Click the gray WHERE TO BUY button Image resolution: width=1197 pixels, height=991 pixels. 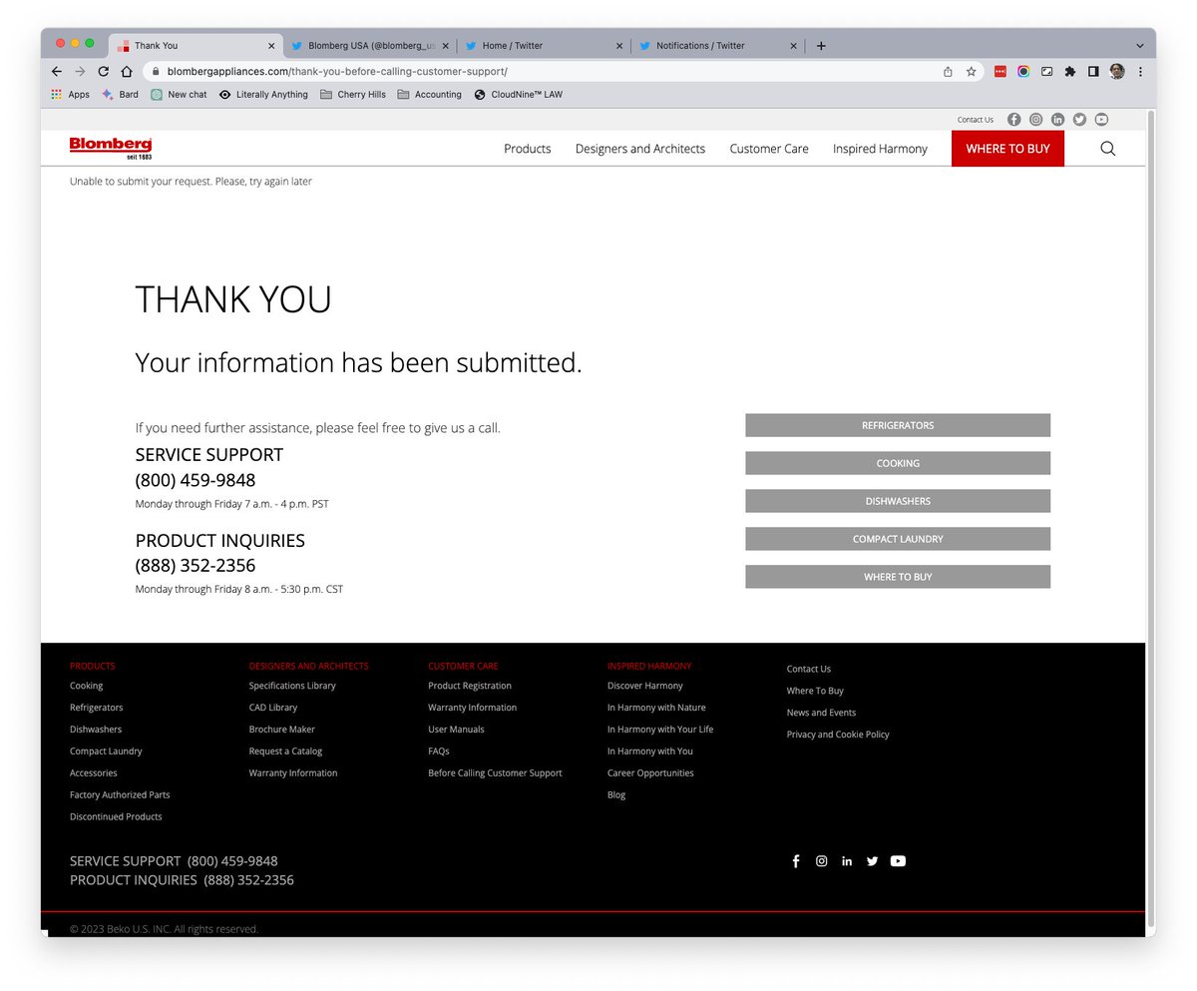pyautogui.click(x=898, y=577)
